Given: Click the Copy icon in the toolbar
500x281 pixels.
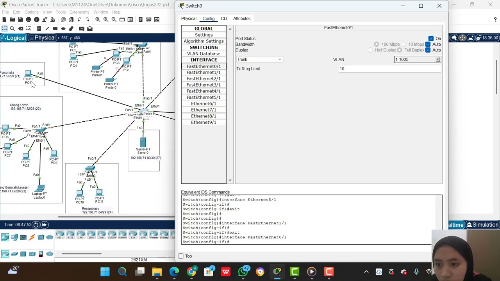Looking at the screenshot, I should (x=63, y=20).
